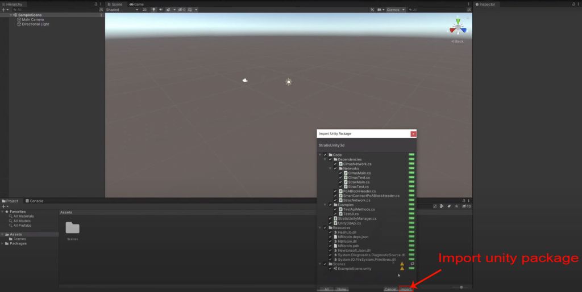Toggle scene effects icon in toolbar
The height and width of the screenshot is (292, 582).
pos(168,10)
